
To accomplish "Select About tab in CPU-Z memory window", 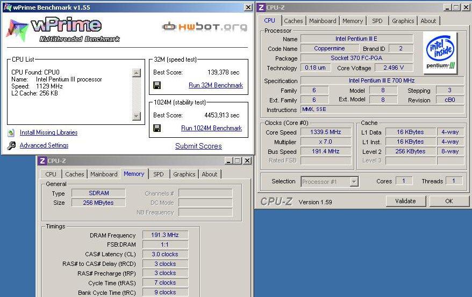I will point(210,174).
